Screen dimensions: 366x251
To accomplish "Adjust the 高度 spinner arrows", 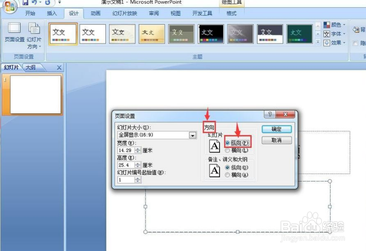I will pyautogui.click(x=138, y=165).
